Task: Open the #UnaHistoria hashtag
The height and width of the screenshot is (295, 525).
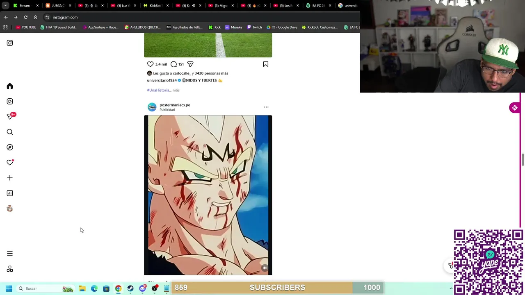Action: pyautogui.click(x=158, y=90)
